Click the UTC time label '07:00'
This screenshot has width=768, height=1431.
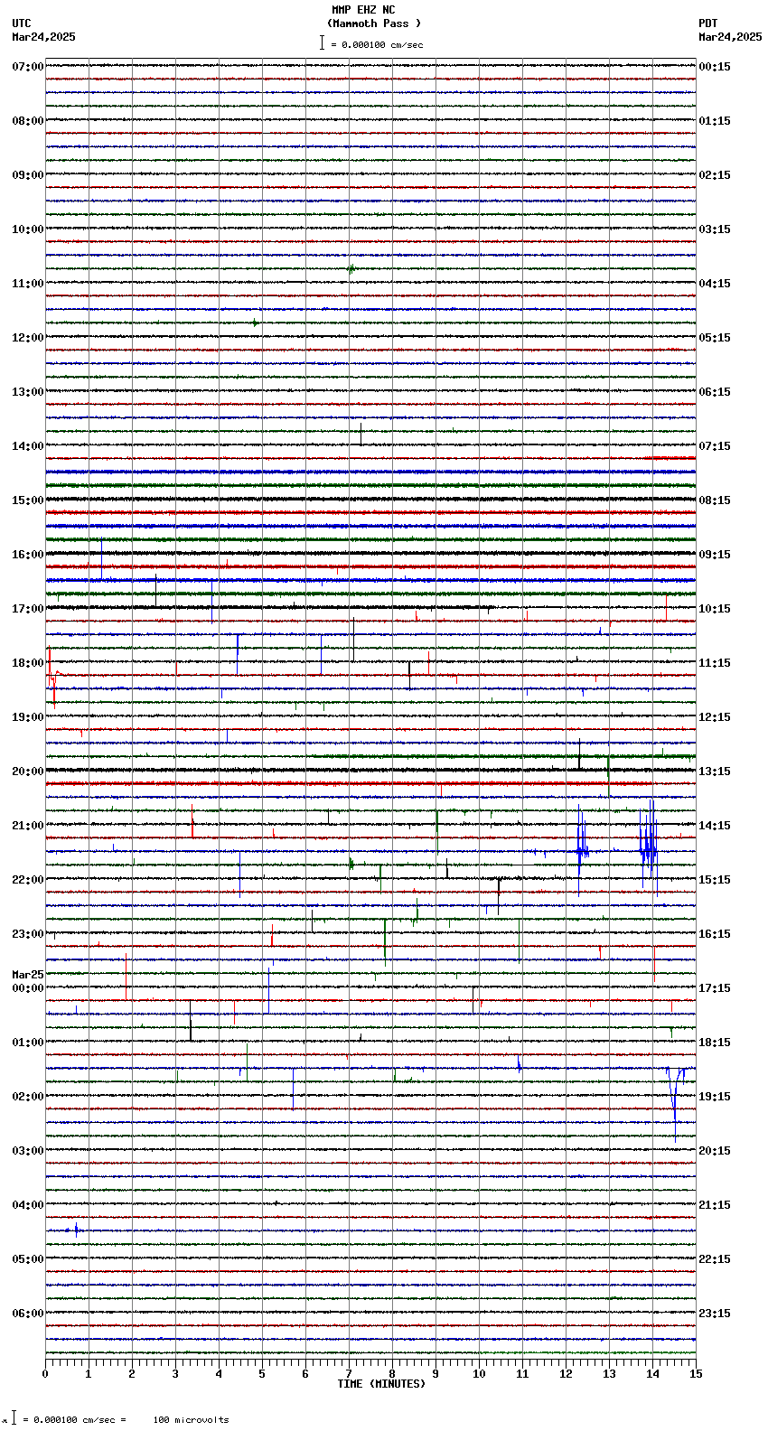(28, 67)
